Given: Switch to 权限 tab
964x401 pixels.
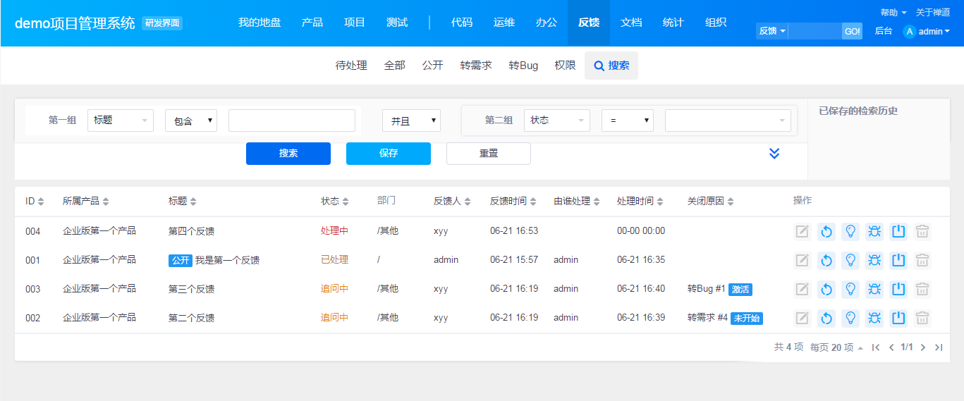Looking at the screenshot, I should [x=565, y=66].
